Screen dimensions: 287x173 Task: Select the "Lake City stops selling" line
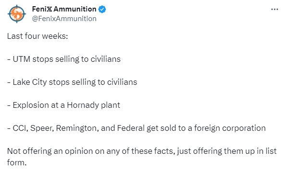pos(72,82)
